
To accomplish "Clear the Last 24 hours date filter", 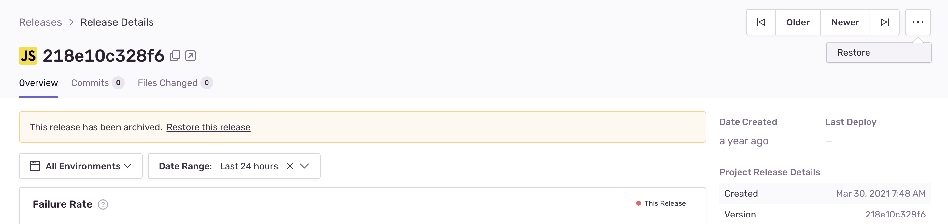I will point(290,166).
